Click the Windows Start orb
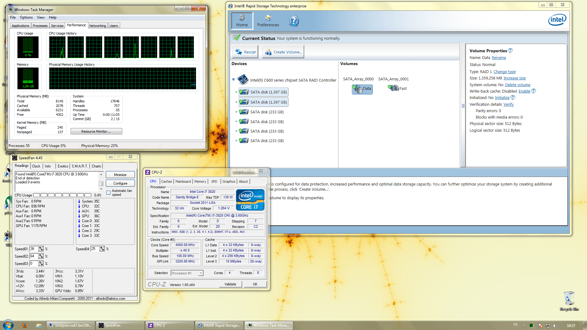The width and height of the screenshot is (587, 330). (8, 325)
